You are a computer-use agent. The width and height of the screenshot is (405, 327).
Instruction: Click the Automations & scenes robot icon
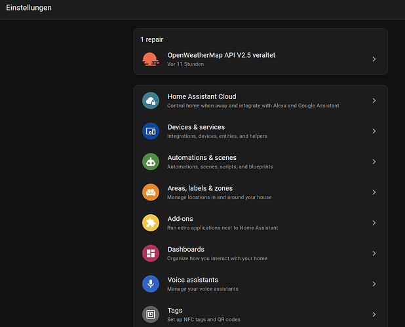click(151, 162)
